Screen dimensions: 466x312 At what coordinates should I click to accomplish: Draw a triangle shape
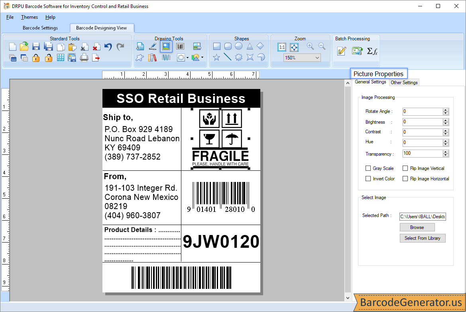click(x=250, y=46)
